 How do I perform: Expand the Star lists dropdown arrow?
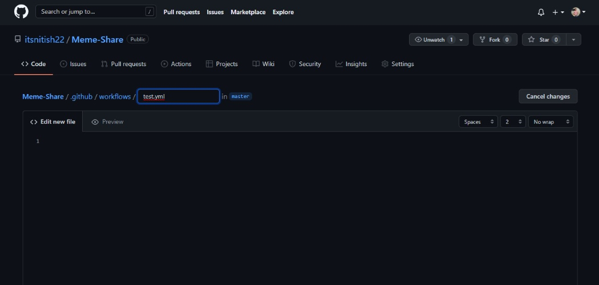tap(573, 40)
